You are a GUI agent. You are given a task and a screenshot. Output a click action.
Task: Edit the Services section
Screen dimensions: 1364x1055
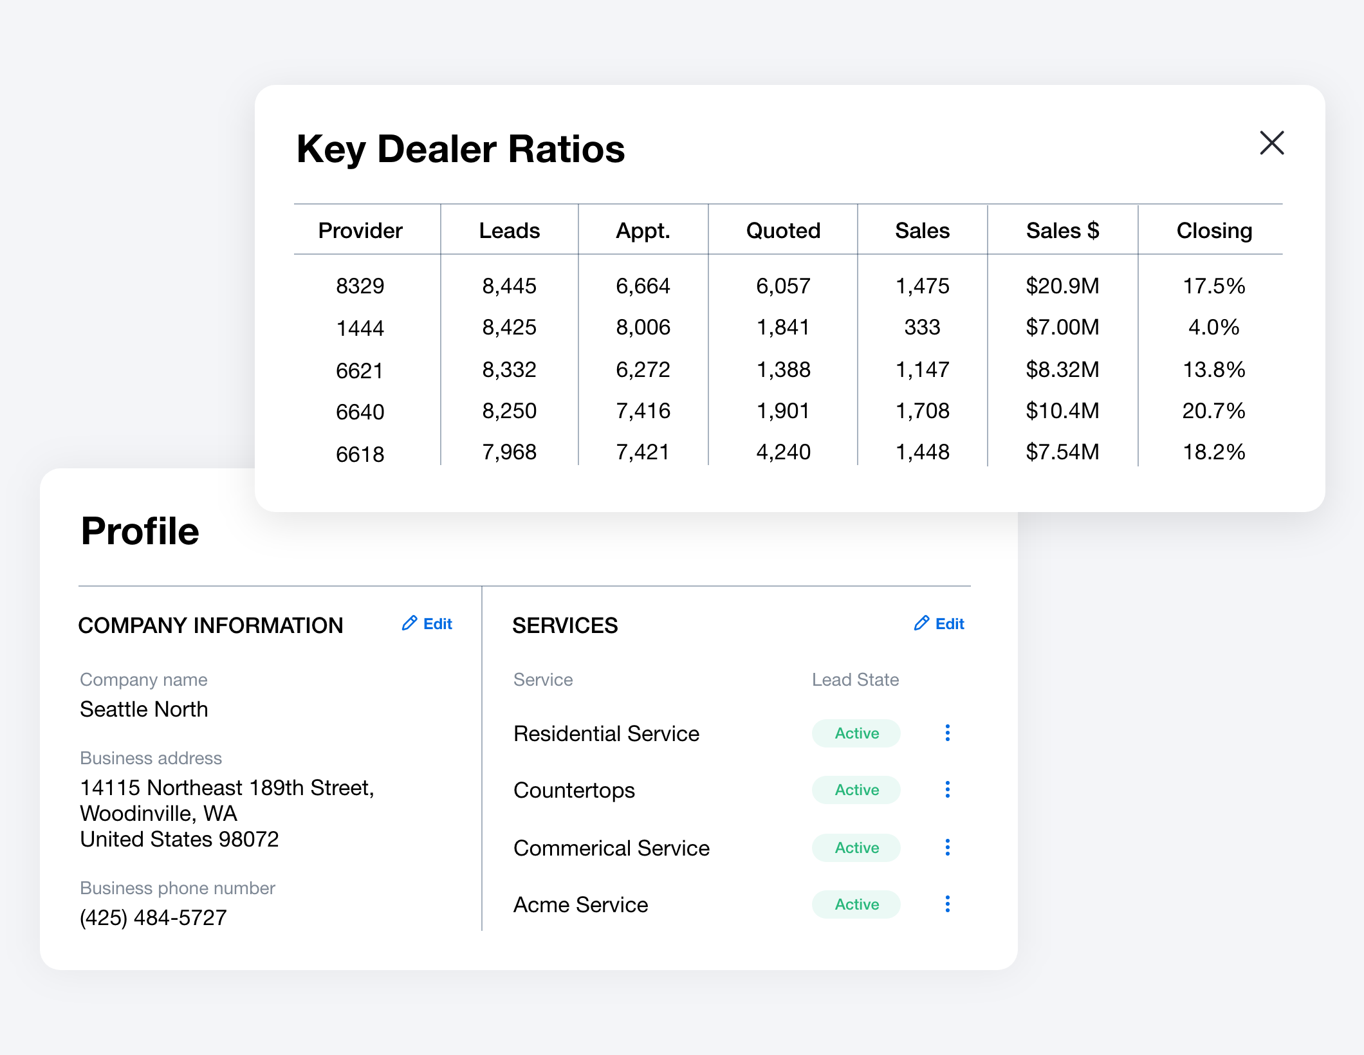click(939, 623)
